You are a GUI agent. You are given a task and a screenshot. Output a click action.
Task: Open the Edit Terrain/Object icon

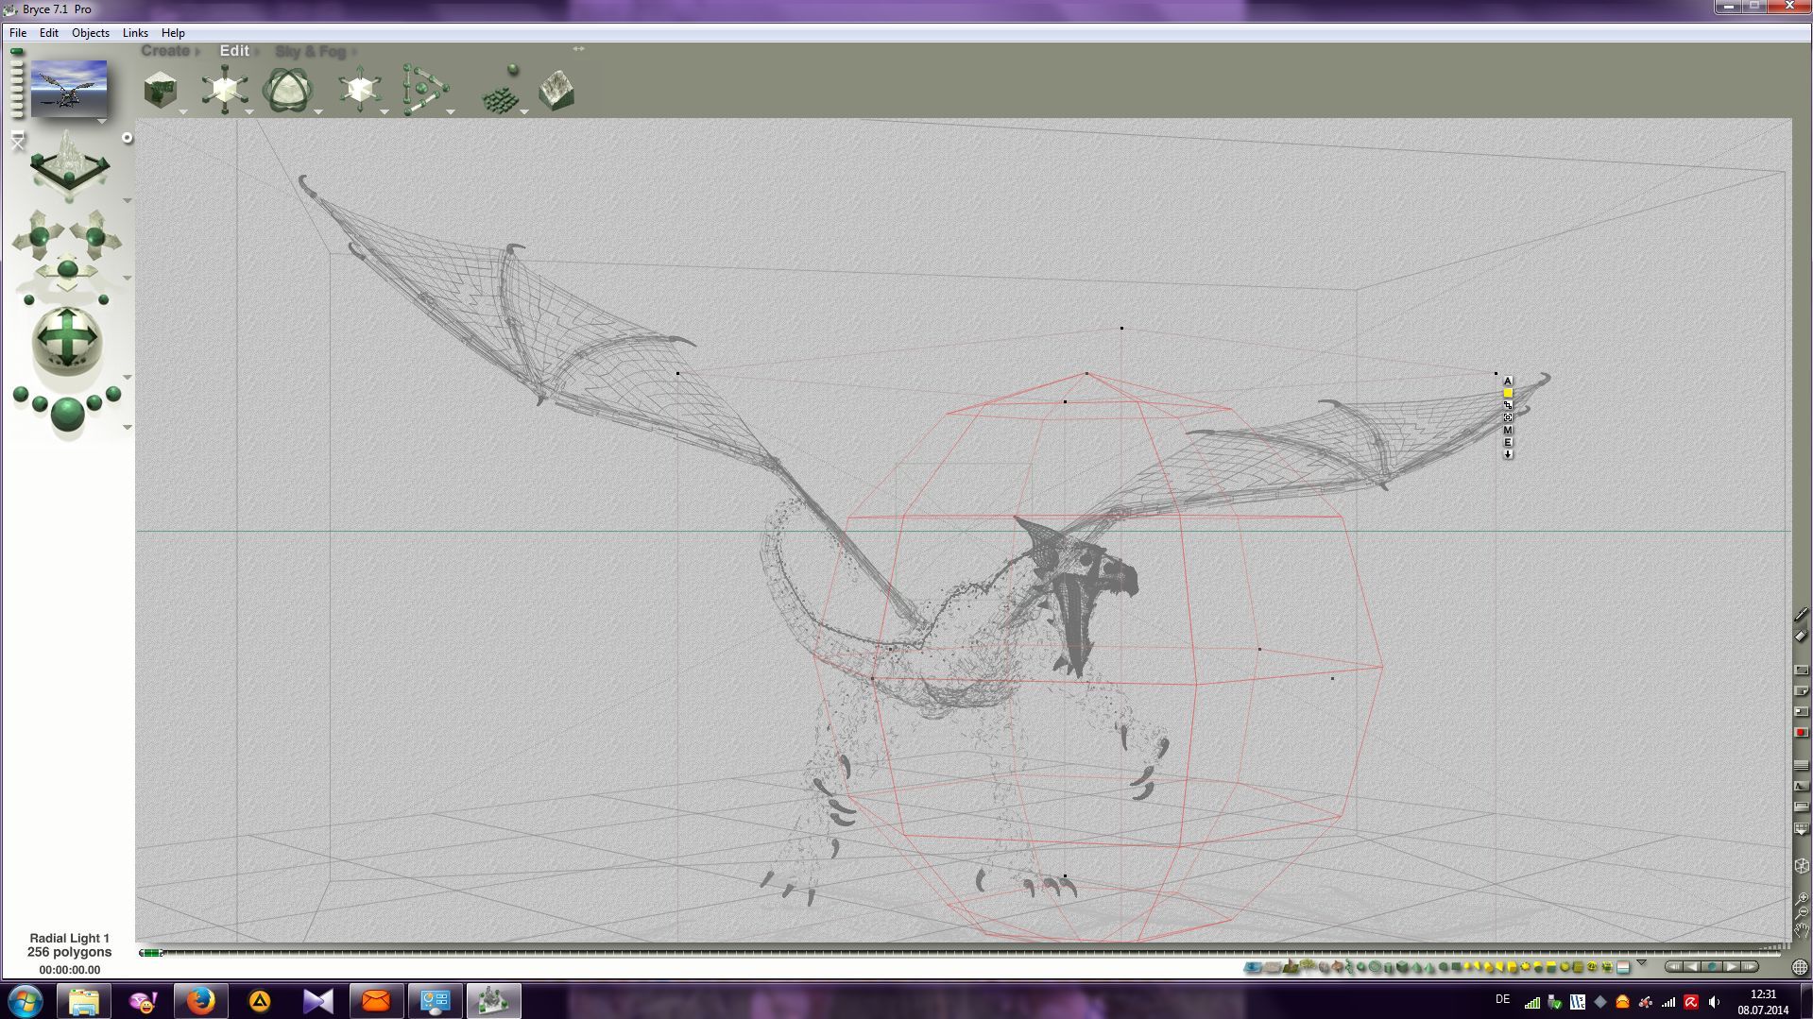[x=556, y=91]
